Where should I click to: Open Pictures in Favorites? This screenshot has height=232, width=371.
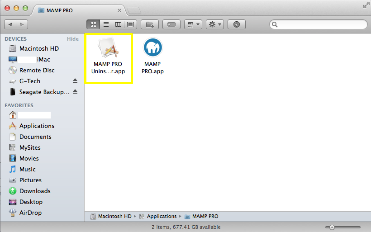point(30,180)
